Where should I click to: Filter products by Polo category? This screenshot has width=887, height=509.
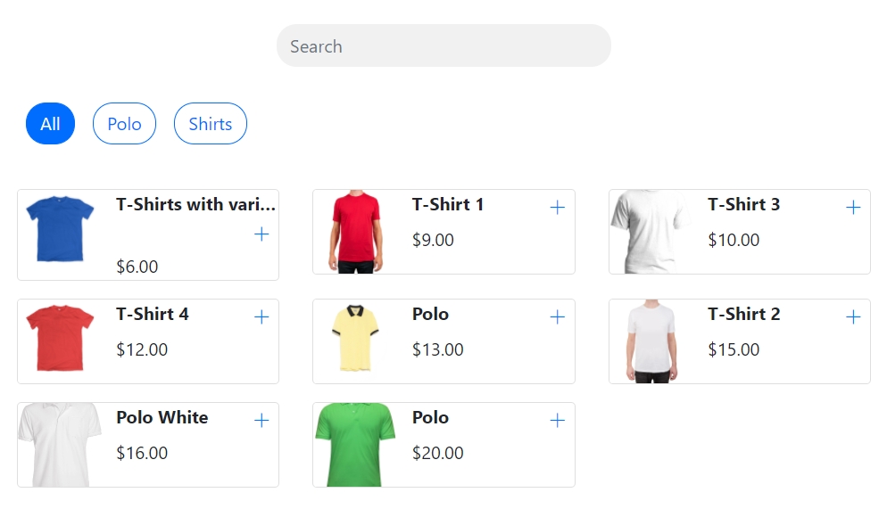tap(124, 124)
